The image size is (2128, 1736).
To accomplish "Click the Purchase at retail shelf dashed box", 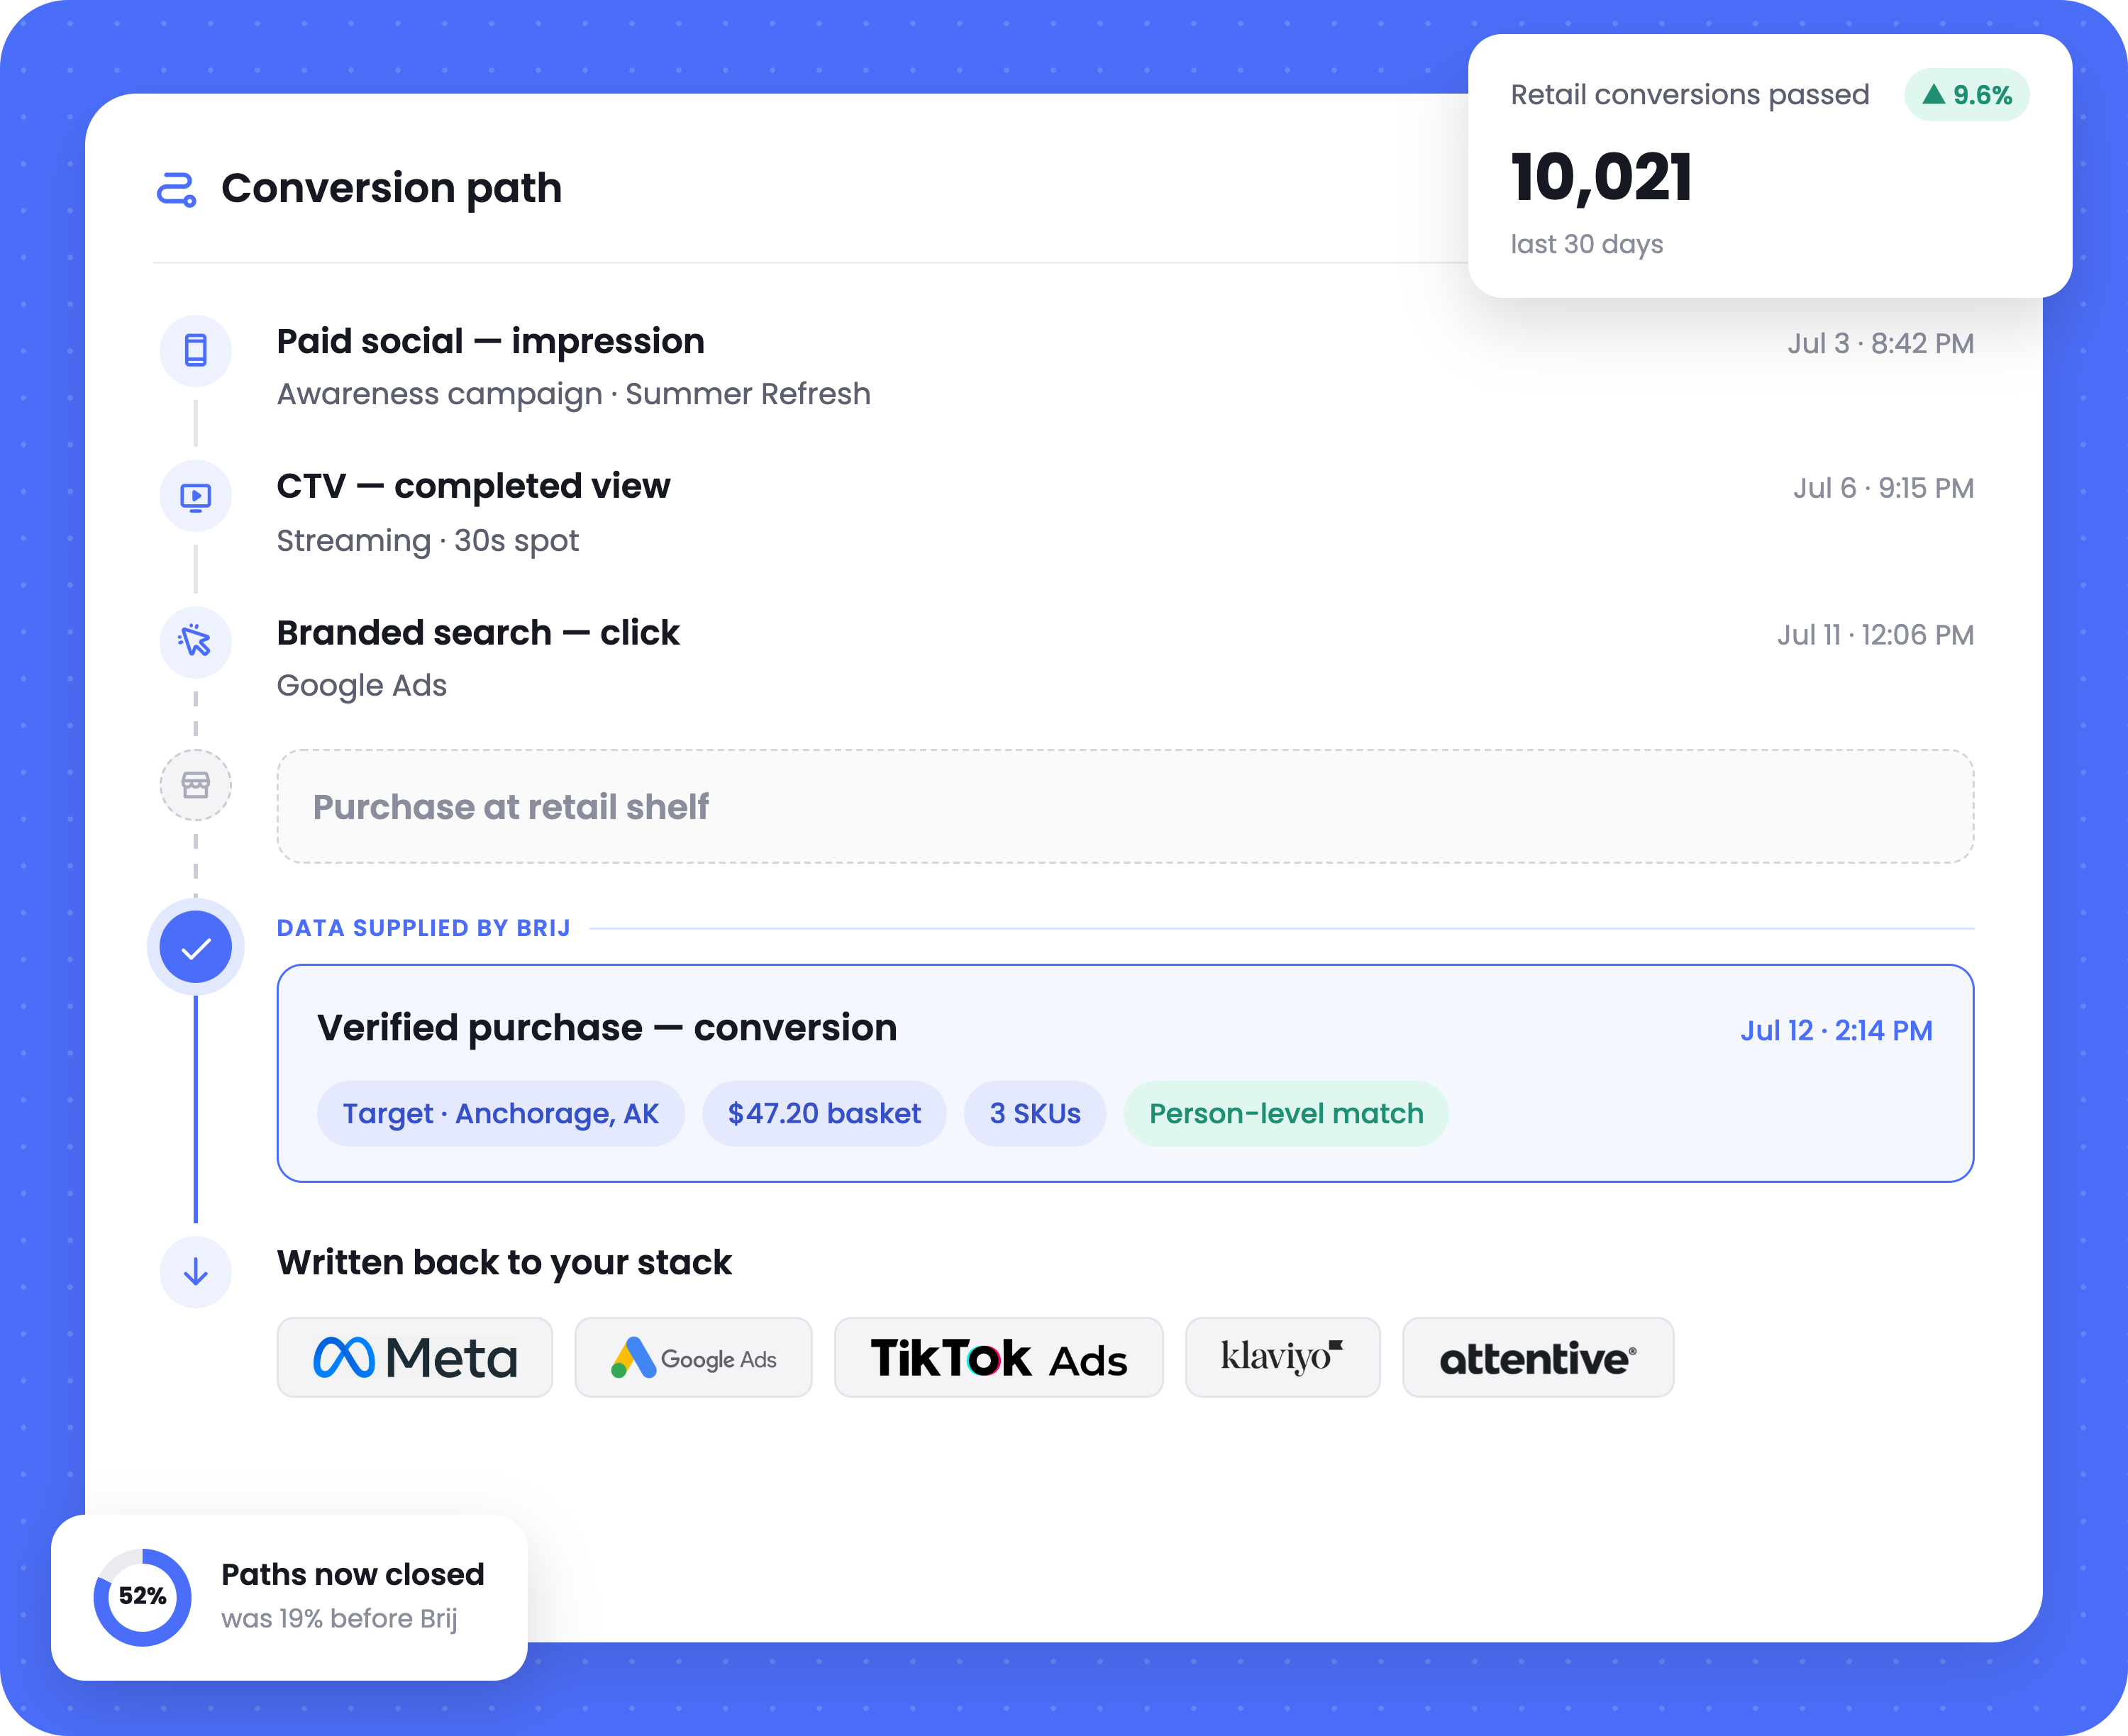I will 1125,806.
